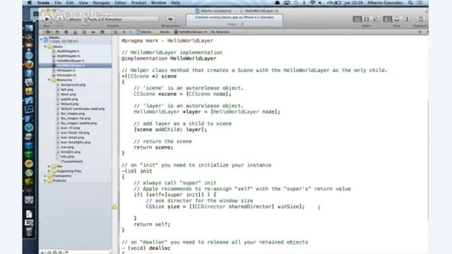
Task: Select ball.png in Resources
Action: coord(67,90)
